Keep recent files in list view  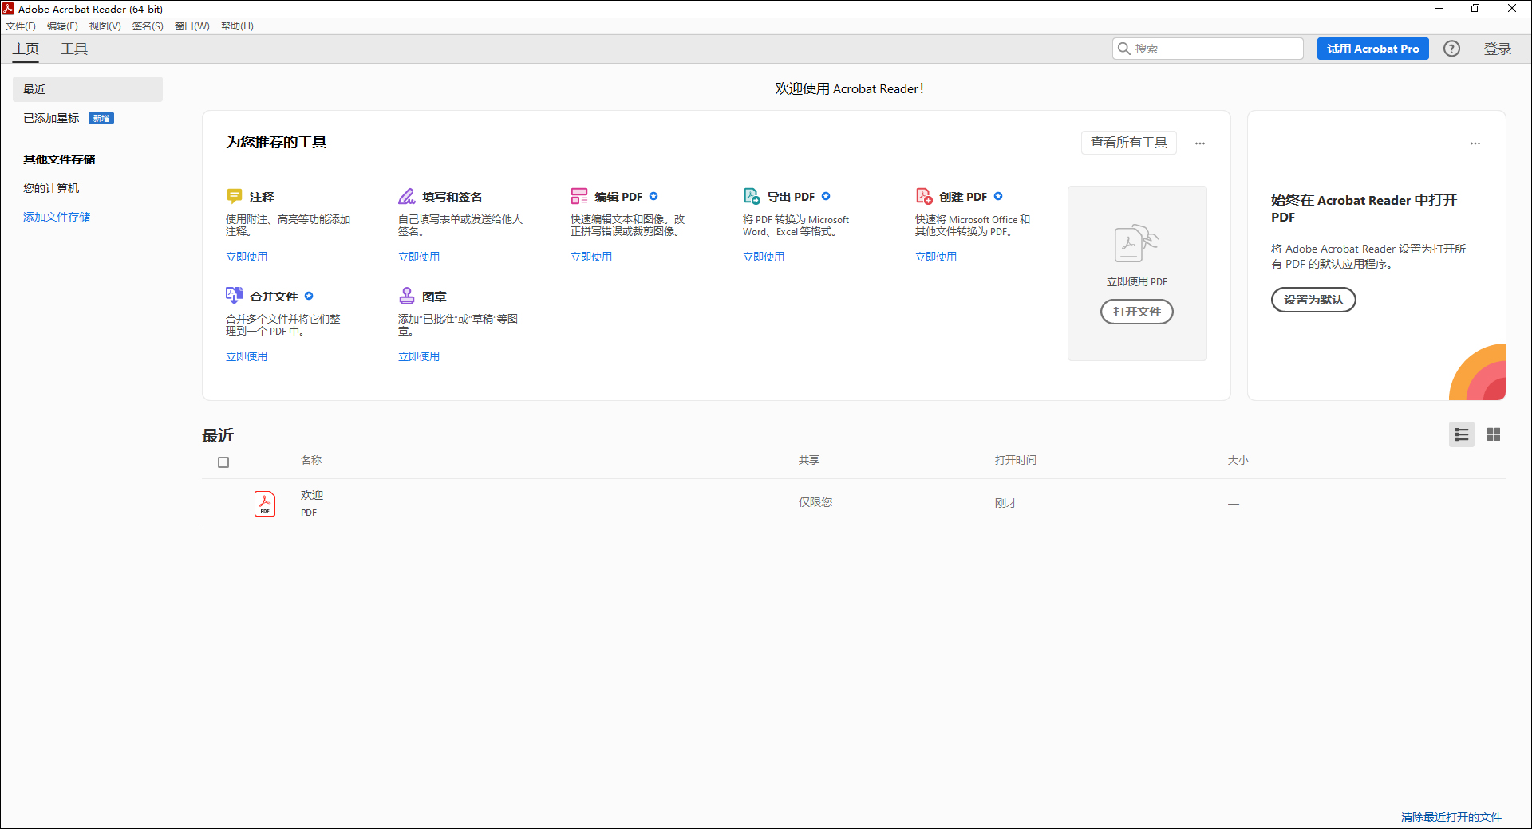pos(1461,434)
